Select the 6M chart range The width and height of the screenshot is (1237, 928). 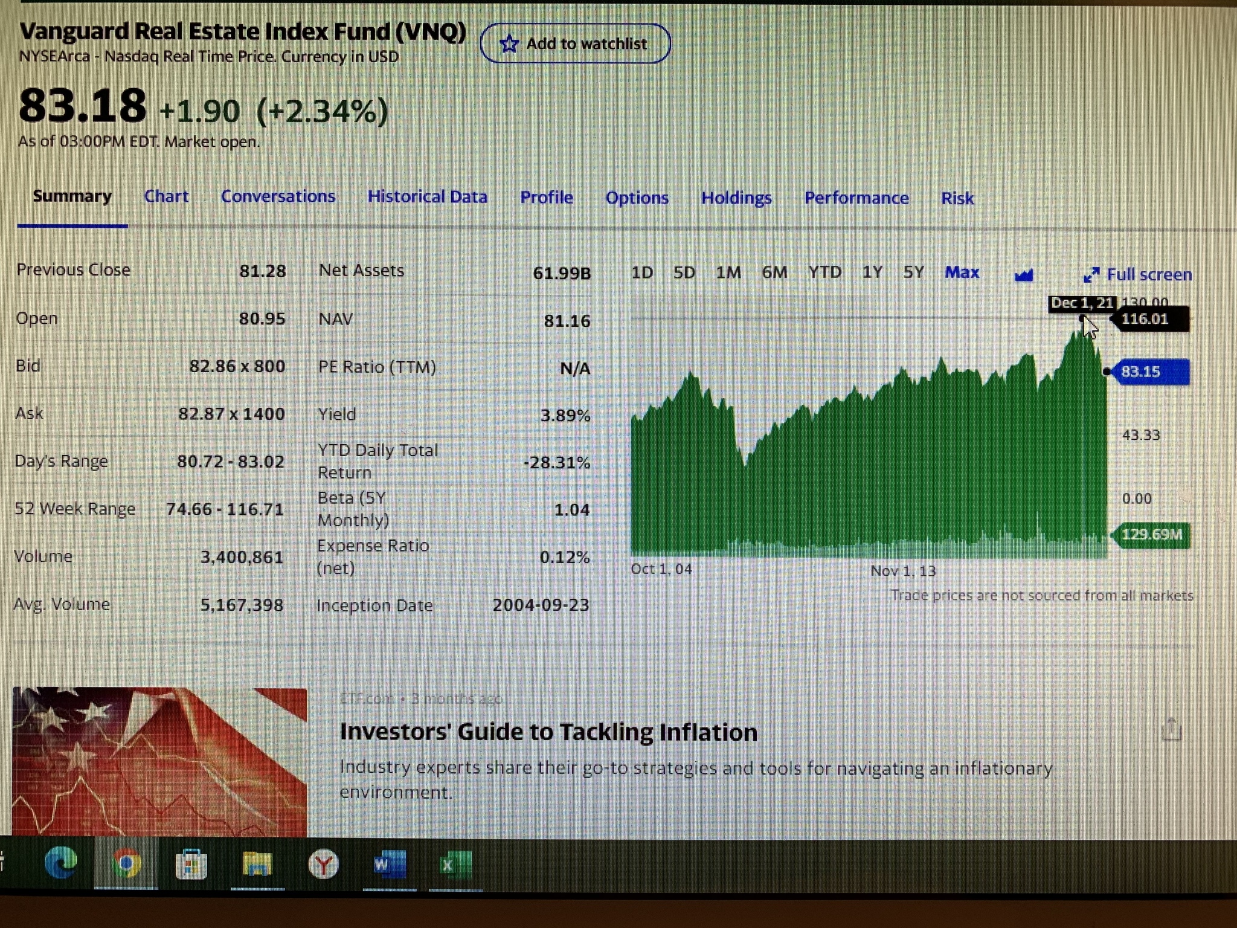(x=774, y=272)
